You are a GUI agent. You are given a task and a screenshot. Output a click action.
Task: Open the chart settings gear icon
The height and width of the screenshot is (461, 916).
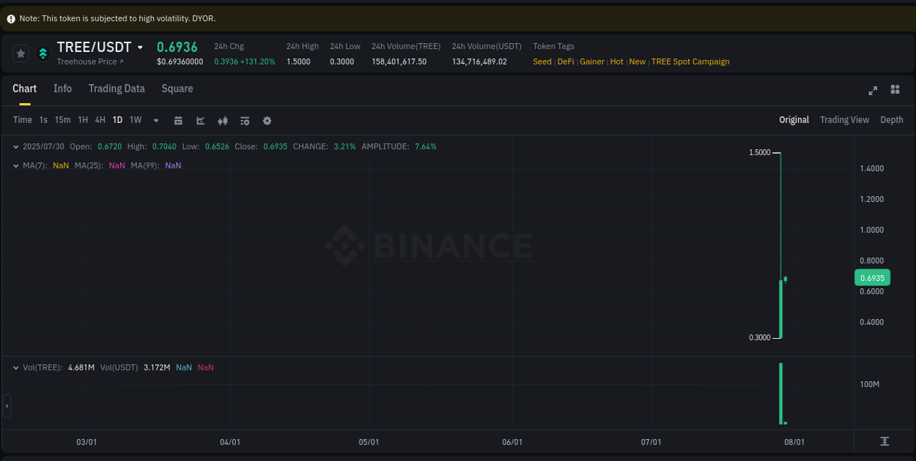tap(267, 120)
